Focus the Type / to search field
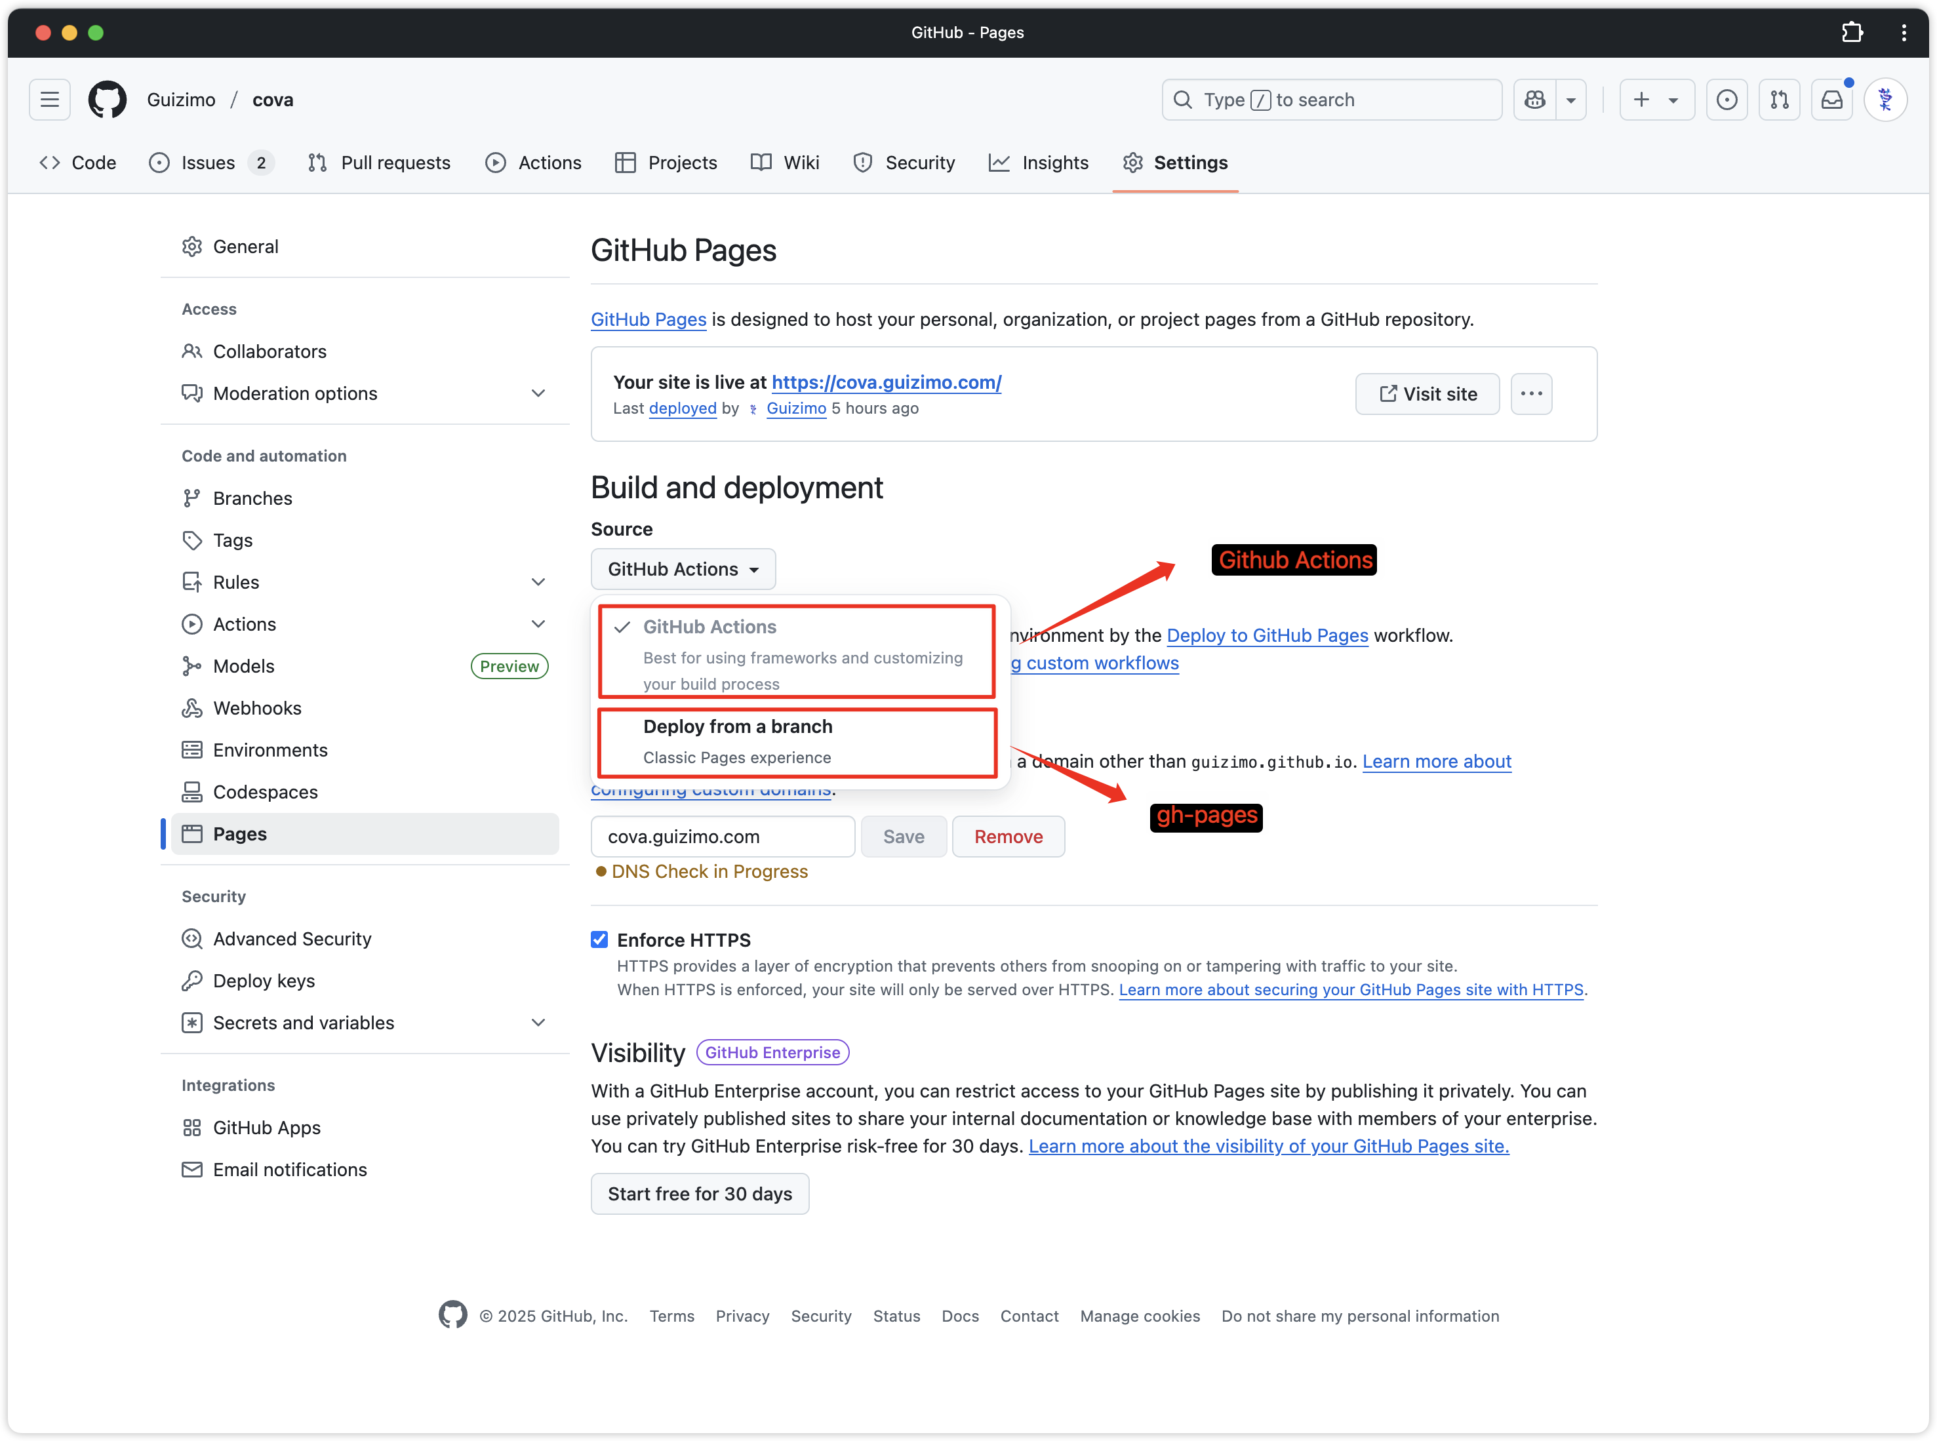Viewport: 1937px width, 1441px height. tap(1332, 100)
